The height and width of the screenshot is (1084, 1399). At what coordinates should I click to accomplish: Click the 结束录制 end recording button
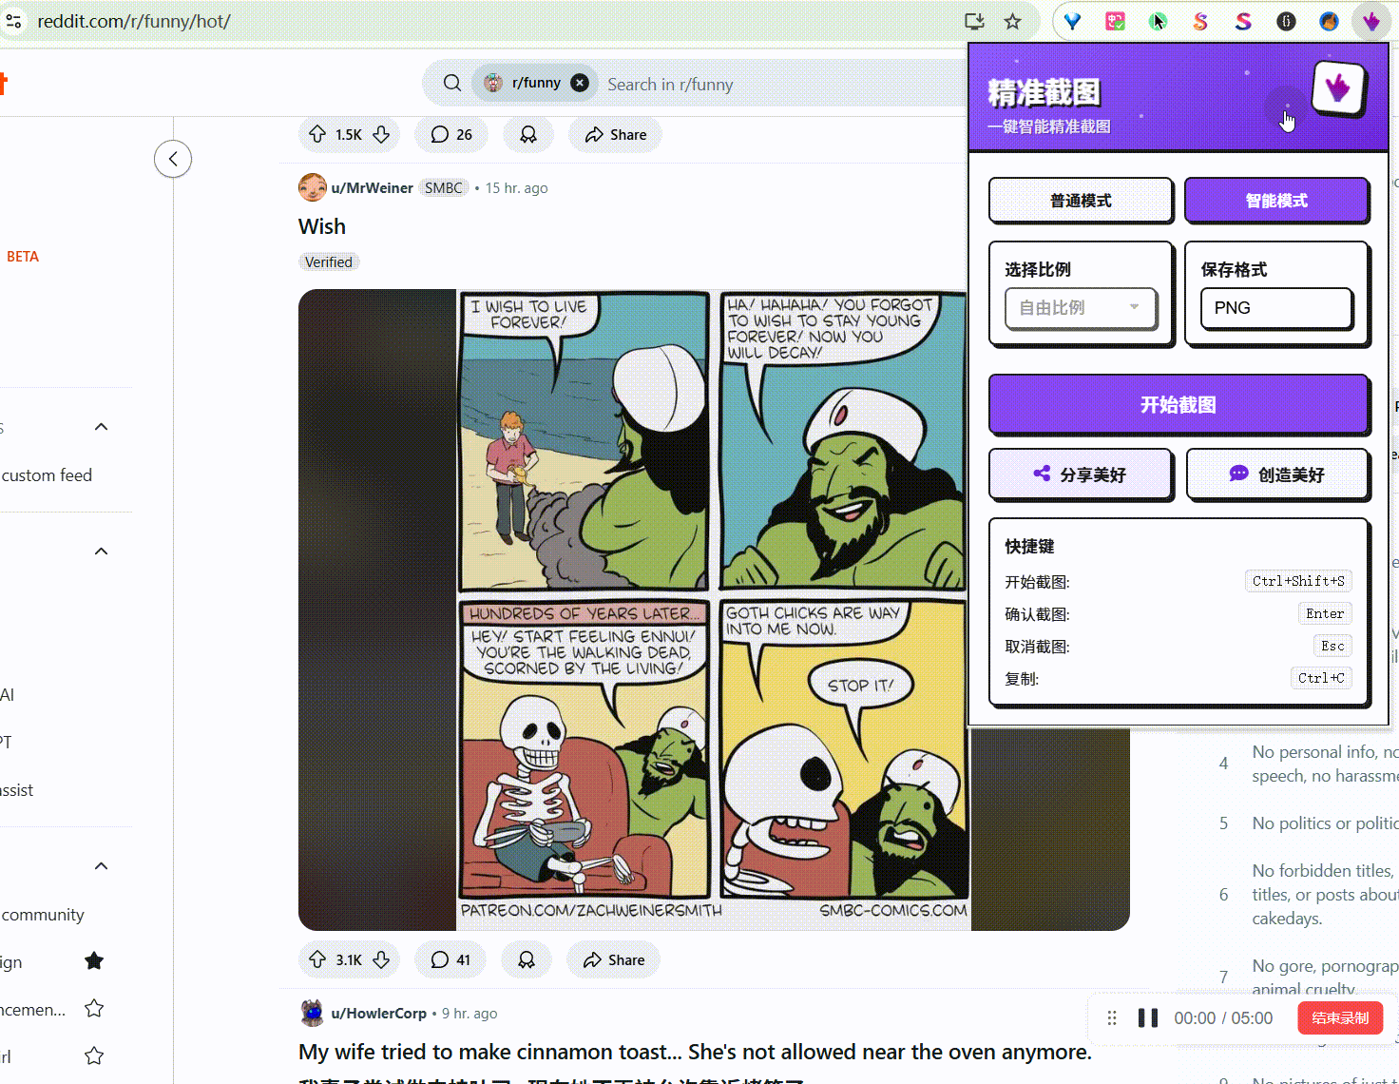[1340, 1018]
